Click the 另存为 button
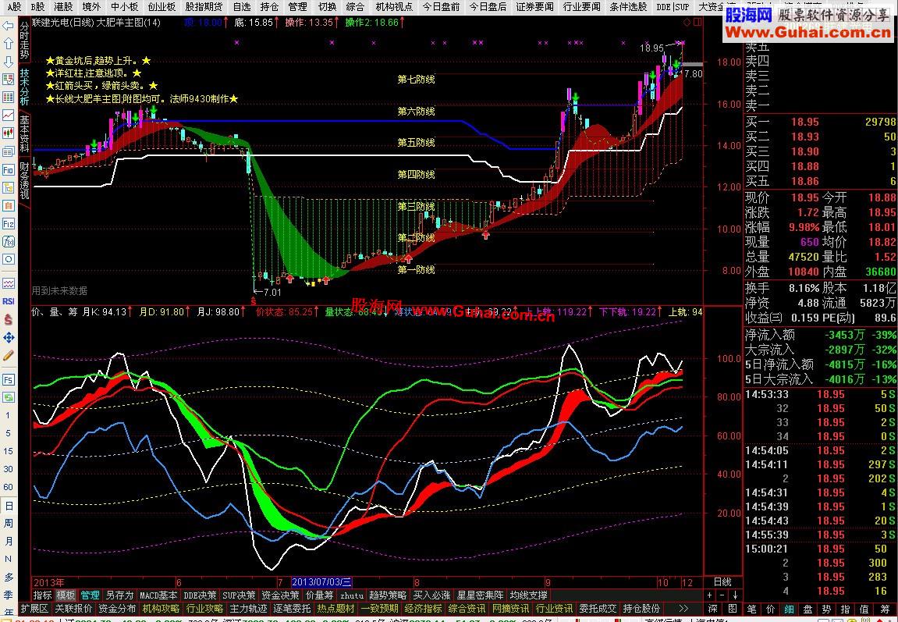 [119, 595]
